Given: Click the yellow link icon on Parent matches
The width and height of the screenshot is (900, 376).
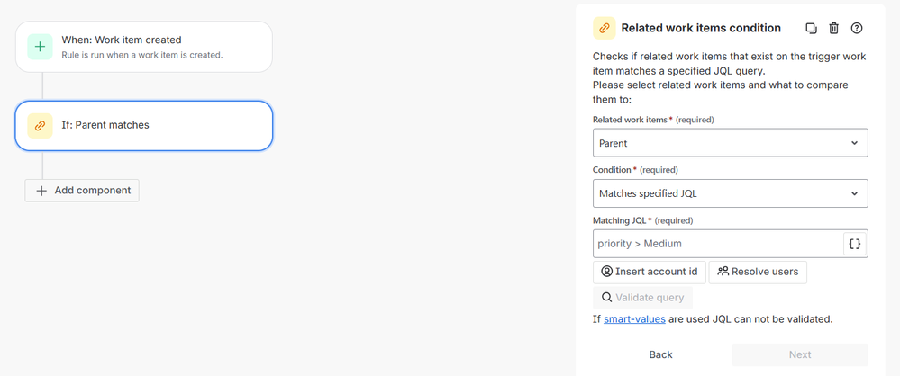Looking at the screenshot, I should (40, 126).
